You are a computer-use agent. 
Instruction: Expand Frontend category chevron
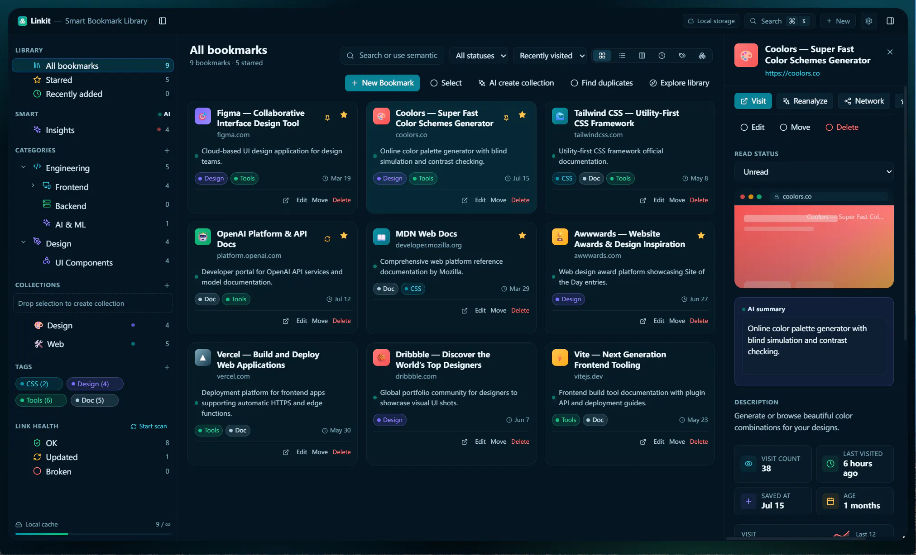click(33, 186)
